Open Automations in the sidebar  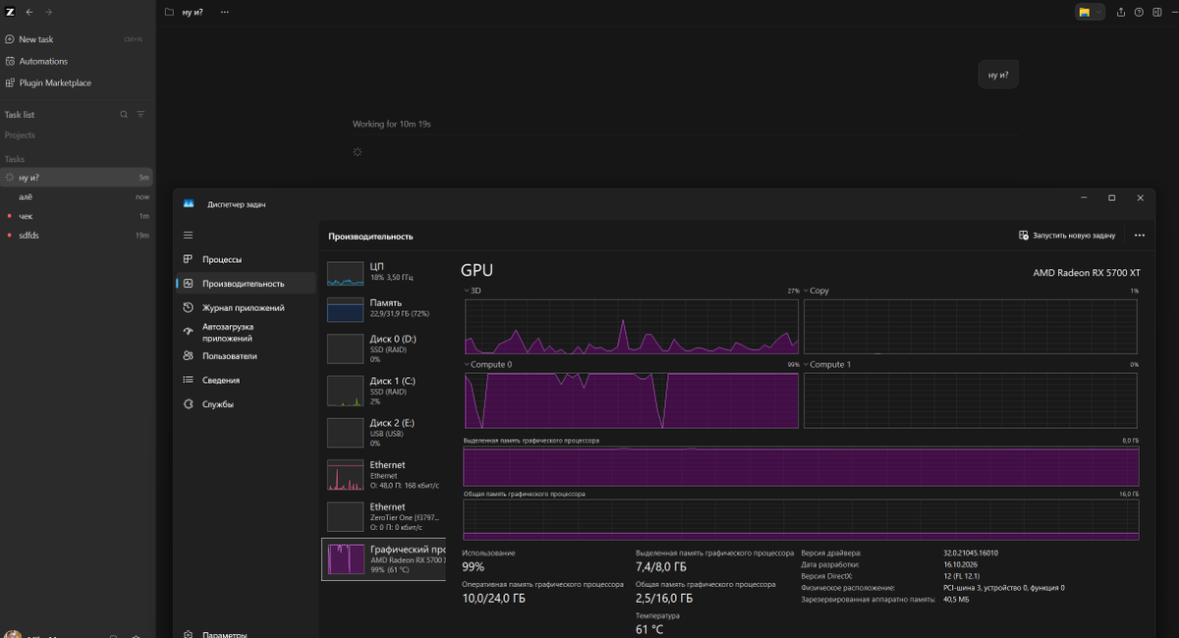77,61
